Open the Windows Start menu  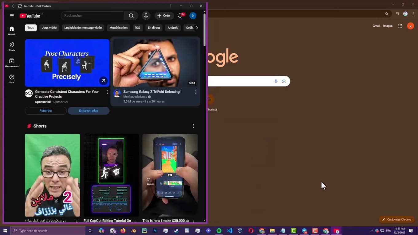[5, 231]
